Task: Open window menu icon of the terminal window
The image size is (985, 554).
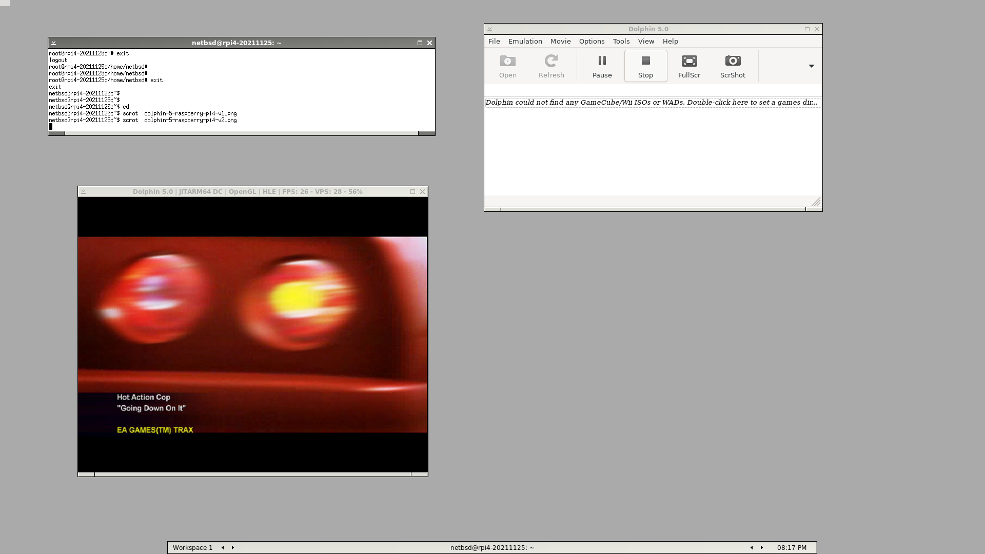Action: click(53, 43)
